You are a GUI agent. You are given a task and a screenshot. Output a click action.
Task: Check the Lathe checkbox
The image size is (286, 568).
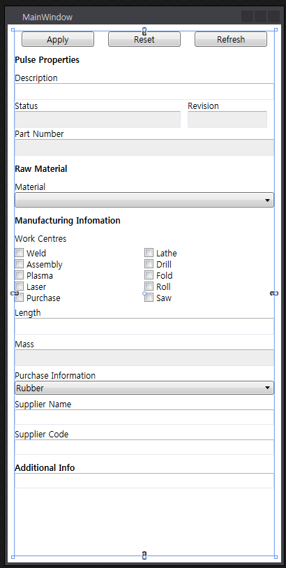pos(149,252)
